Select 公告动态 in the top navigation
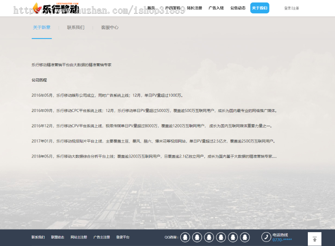 (x=238, y=8)
